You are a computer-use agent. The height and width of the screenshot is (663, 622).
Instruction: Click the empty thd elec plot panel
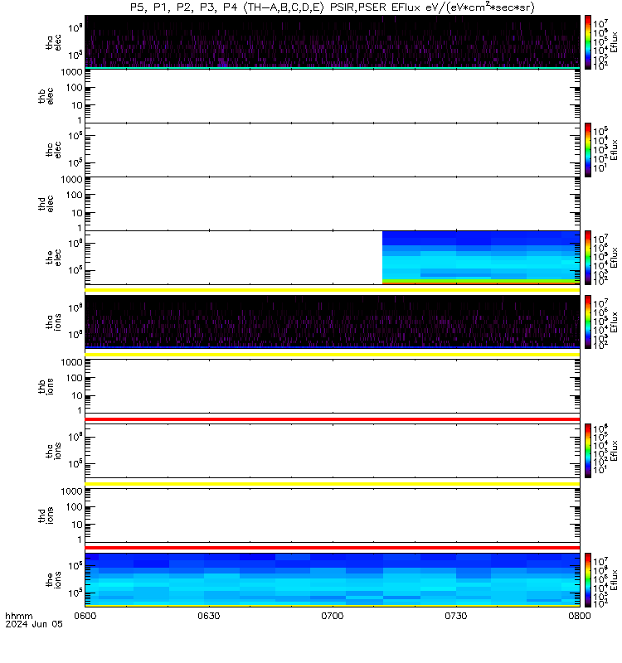tap(333, 203)
